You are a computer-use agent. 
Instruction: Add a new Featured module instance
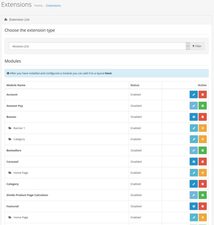pyautogui.click(x=194, y=206)
